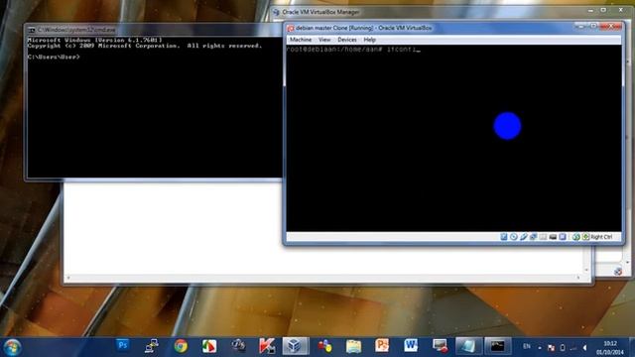Open the network computers taskbar icon

(151, 346)
